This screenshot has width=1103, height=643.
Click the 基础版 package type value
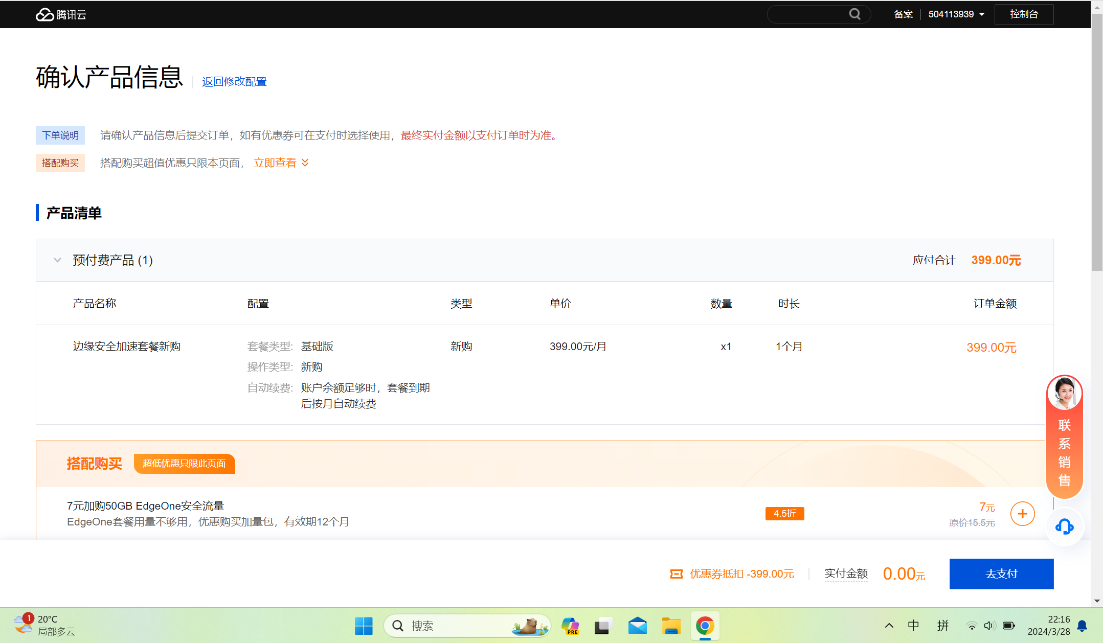point(317,347)
